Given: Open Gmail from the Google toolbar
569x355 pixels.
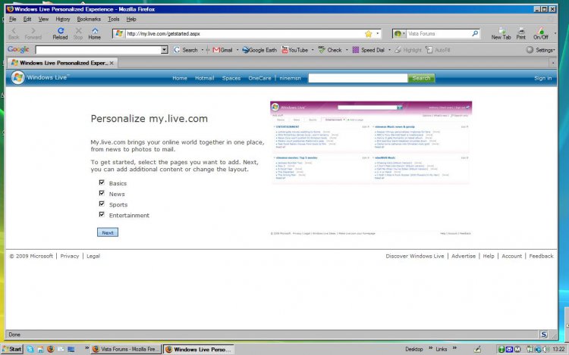Looking at the screenshot, I should [222, 50].
